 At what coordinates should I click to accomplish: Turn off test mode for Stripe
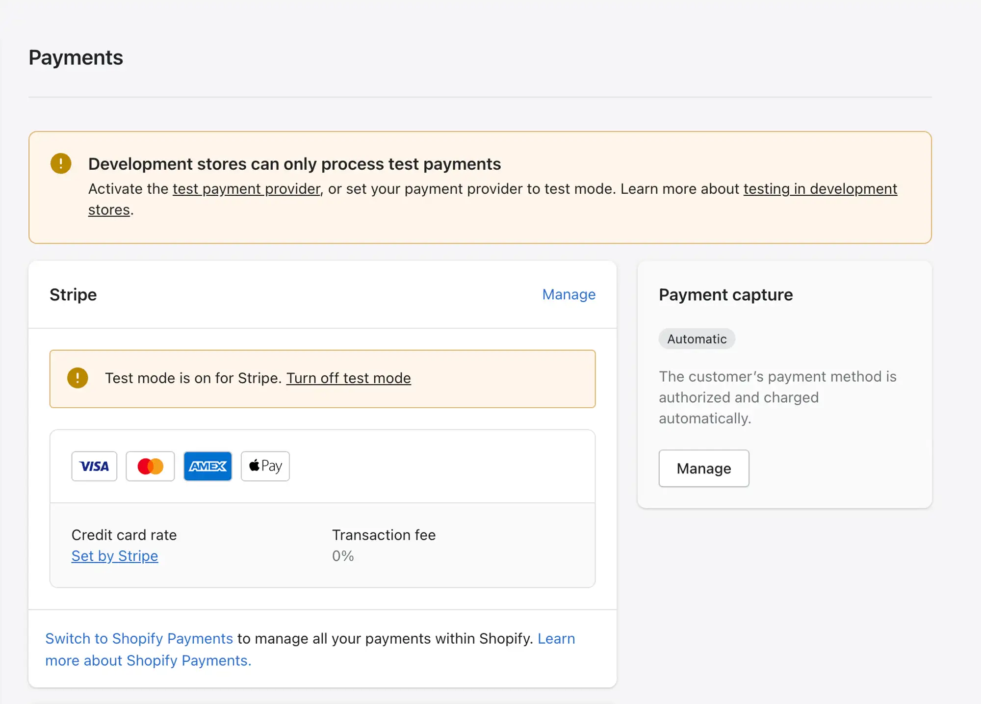[x=349, y=378]
